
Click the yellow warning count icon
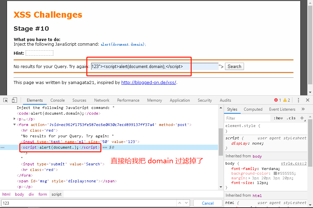285,100
